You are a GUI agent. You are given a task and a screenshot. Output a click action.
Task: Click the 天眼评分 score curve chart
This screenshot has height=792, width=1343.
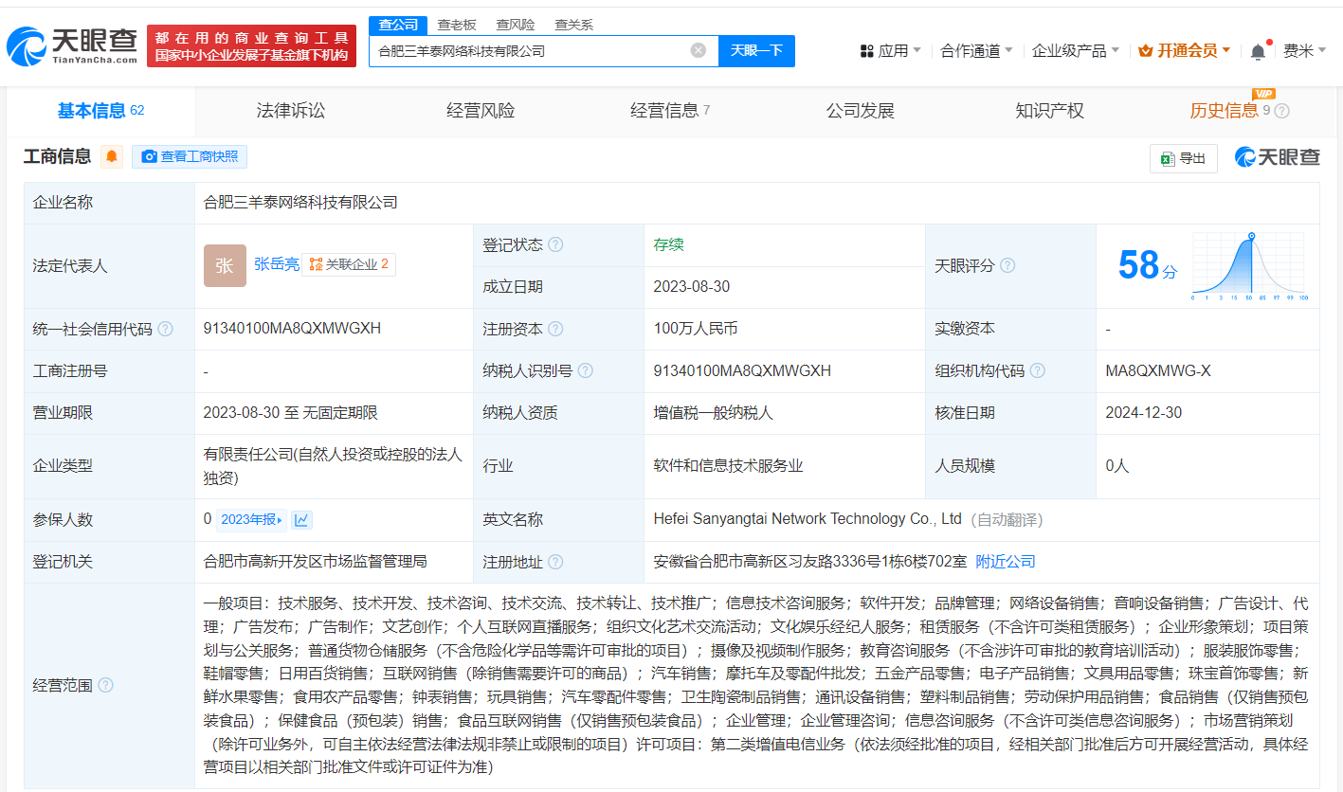click(x=1251, y=266)
